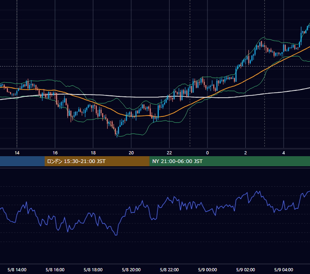Click the '2' hour axis label
The height and width of the screenshot is (274, 310).
[245, 153]
